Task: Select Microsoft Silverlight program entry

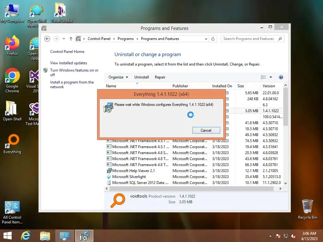Action: point(194,176)
